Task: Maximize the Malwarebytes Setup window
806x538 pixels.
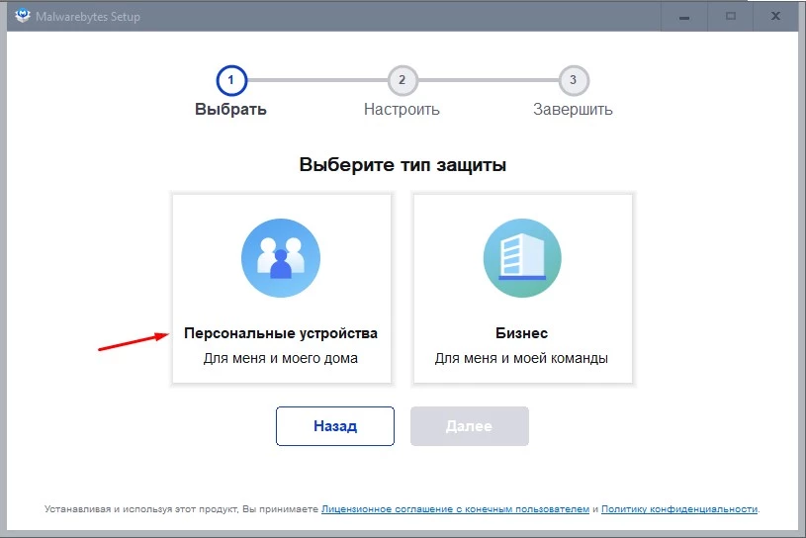Action: pos(730,16)
